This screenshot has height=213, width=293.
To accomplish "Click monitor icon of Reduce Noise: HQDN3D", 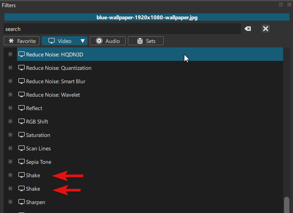I will [x=22, y=54].
